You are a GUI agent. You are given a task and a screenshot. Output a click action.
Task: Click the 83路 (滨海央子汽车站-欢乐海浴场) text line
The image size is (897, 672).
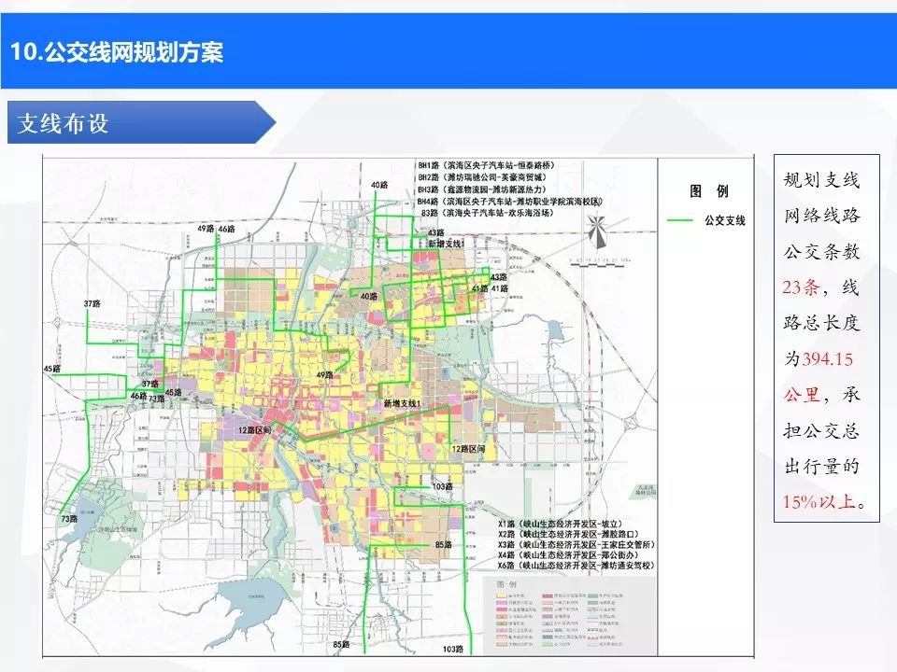coord(488,213)
